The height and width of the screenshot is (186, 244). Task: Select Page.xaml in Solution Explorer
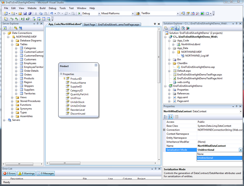click(x=182, y=101)
